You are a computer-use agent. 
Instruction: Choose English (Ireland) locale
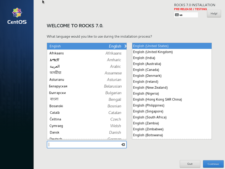tap(172, 82)
